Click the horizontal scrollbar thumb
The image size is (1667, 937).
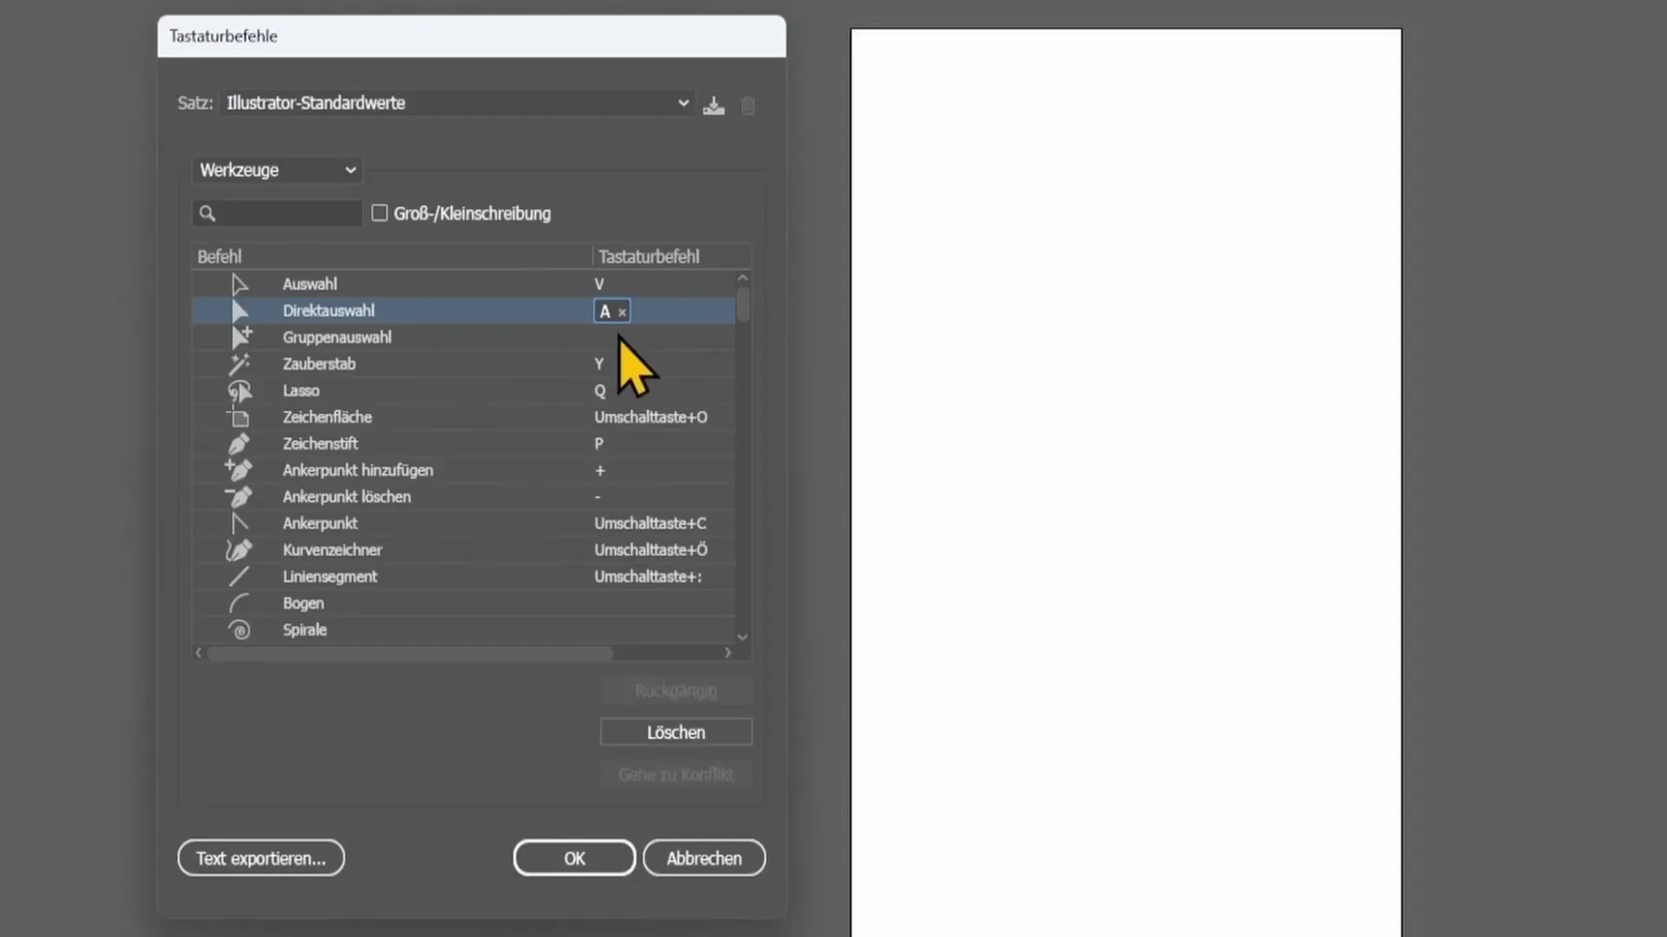tap(410, 652)
